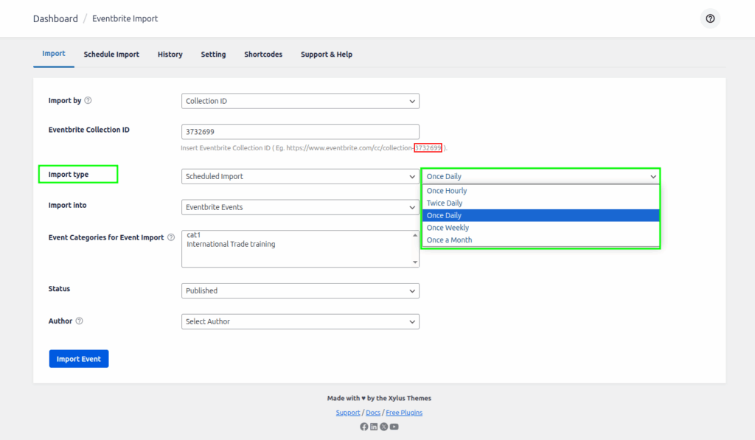Screen dimensions: 755x440
Task: Select Once Hourly from the frequency list
Action: [x=447, y=191]
